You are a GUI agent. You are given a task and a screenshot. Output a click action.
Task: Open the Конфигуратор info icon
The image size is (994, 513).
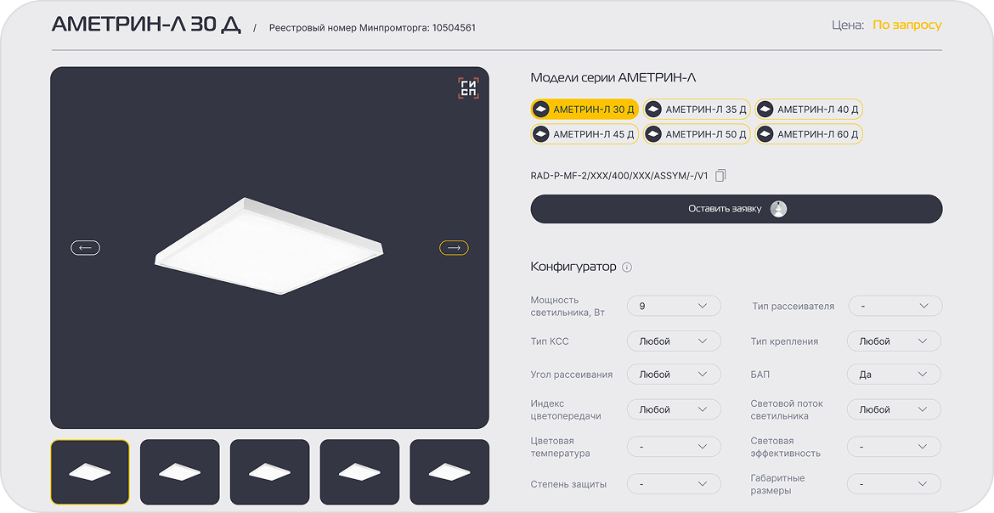click(x=627, y=268)
